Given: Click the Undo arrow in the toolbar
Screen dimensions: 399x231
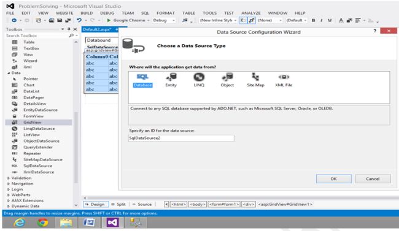Looking at the screenshot, I should [79, 20].
